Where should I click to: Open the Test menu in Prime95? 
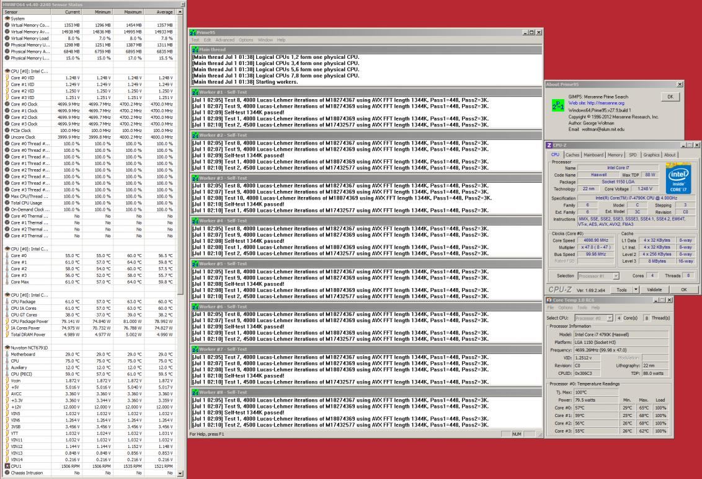point(195,40)
